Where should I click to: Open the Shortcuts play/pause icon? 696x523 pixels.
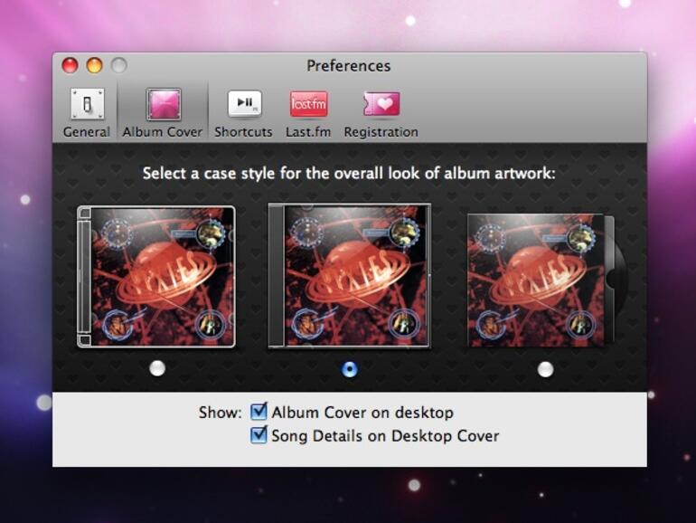244,104
